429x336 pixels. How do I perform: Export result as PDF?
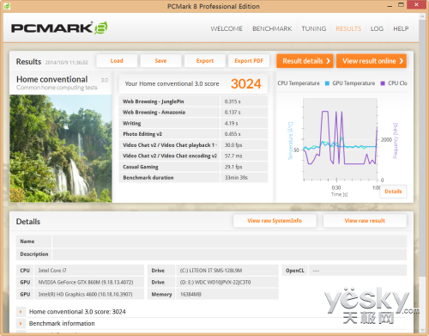pos(249,61)
